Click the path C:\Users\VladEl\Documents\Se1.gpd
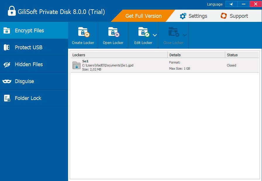Viewport: 262px width, 181px height. point(108,65)
